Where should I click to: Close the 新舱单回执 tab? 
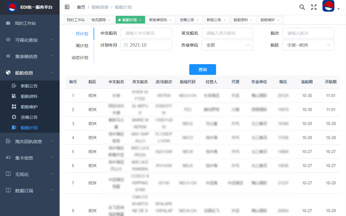coord(170,20)
